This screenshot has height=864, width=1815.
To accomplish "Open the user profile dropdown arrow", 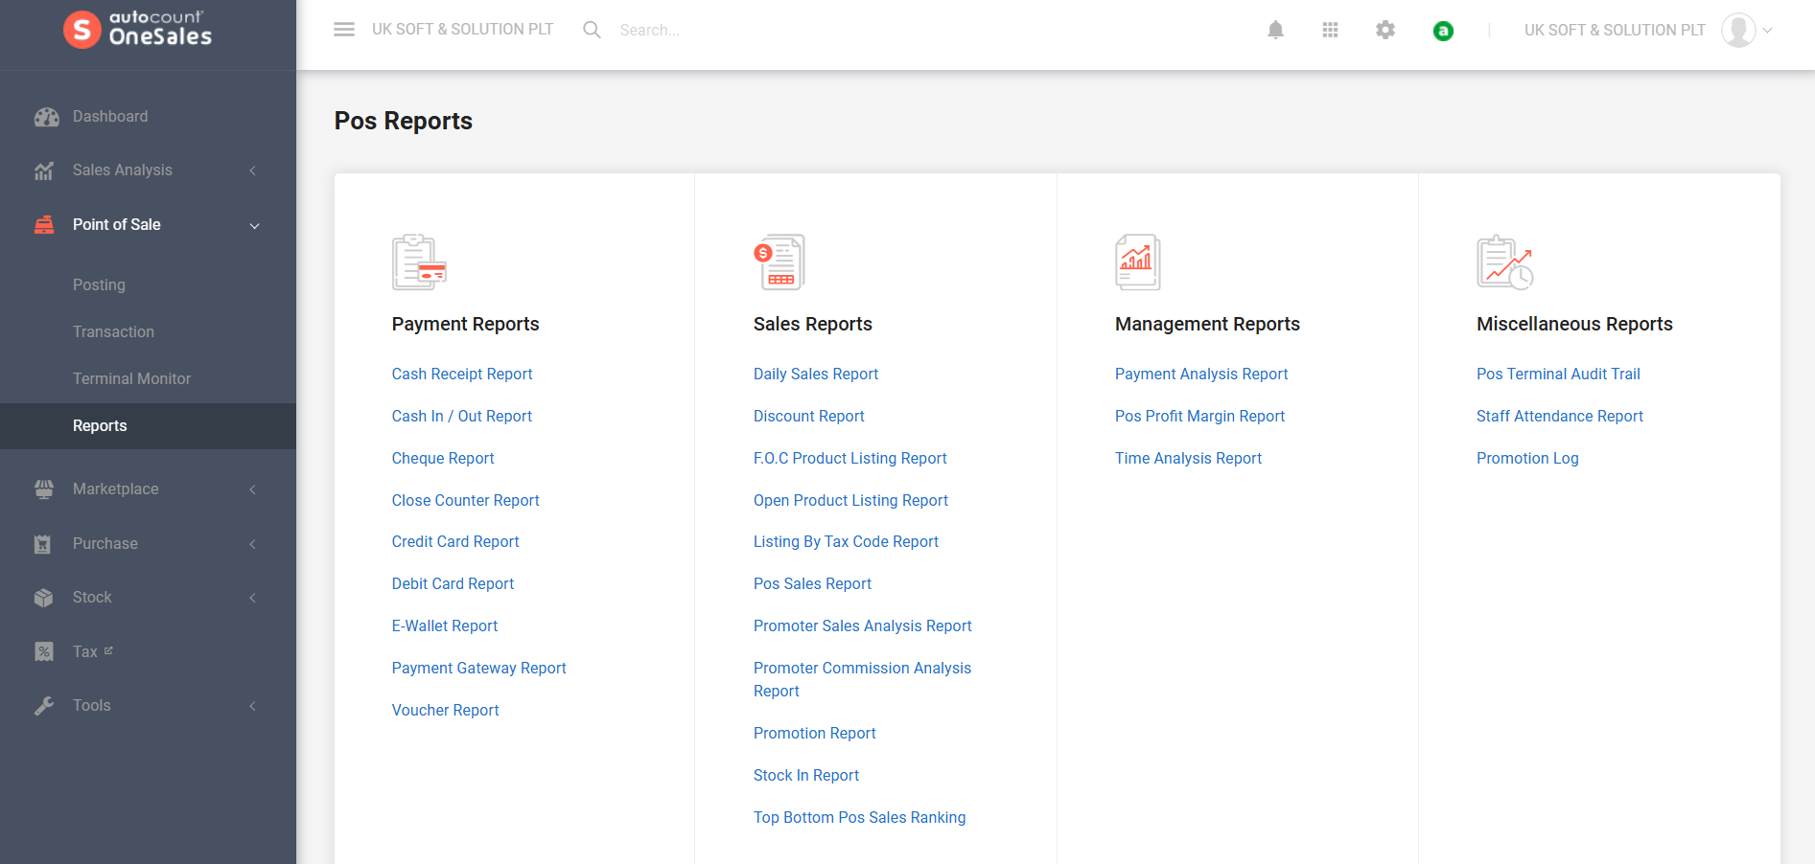I will pos(1767,31).
